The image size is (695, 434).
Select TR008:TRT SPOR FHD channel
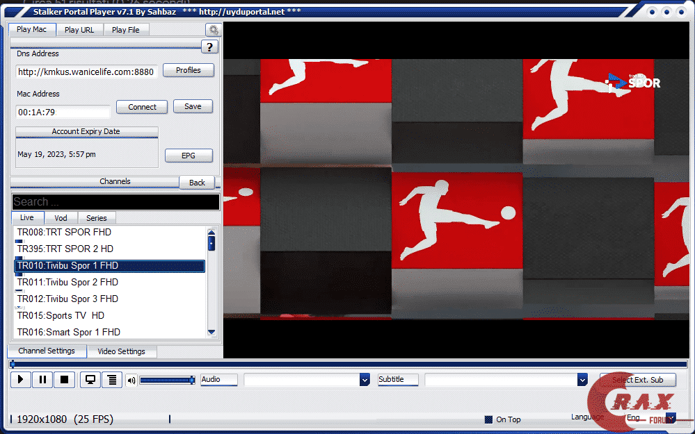(110, 232)
